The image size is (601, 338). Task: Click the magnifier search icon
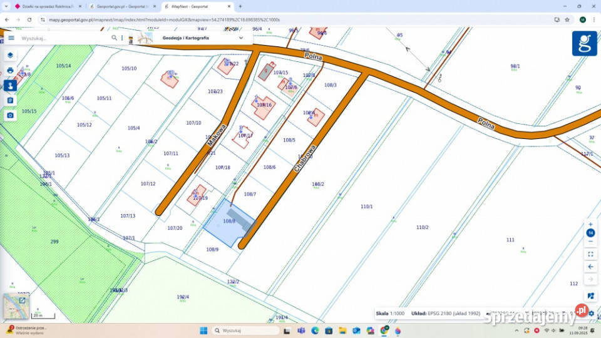pyautogui.click(x=114, y=38)
